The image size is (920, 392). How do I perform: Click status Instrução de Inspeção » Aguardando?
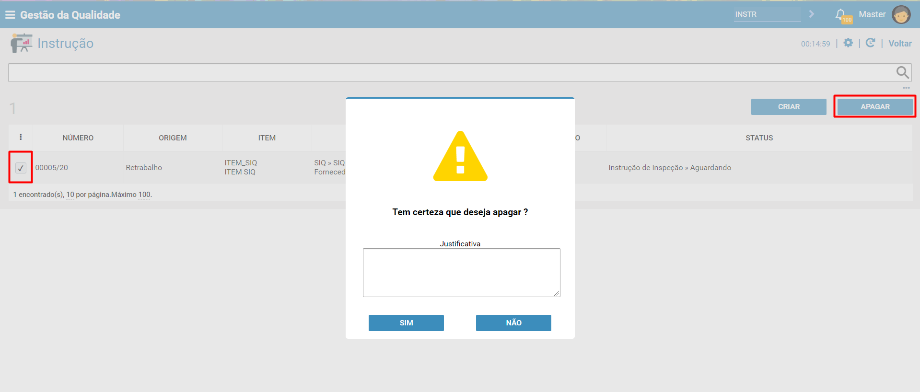pyautogui.click(x=670, y=168)
